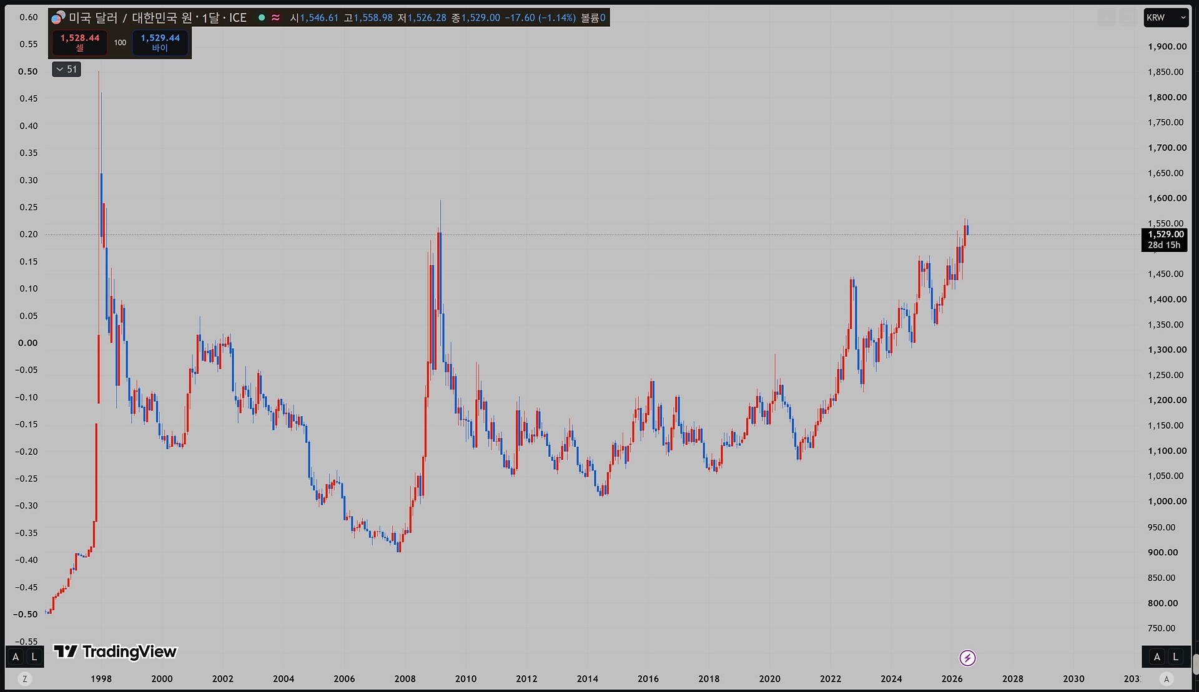Click the 1,528.44 셀 sell button
This screenshot has width=1199, height=692.
click(x=80, y=42)
